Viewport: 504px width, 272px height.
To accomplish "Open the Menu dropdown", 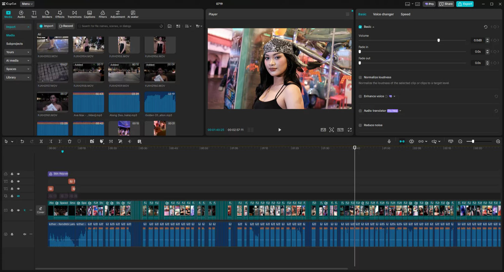I will click(x=27, y=4).
